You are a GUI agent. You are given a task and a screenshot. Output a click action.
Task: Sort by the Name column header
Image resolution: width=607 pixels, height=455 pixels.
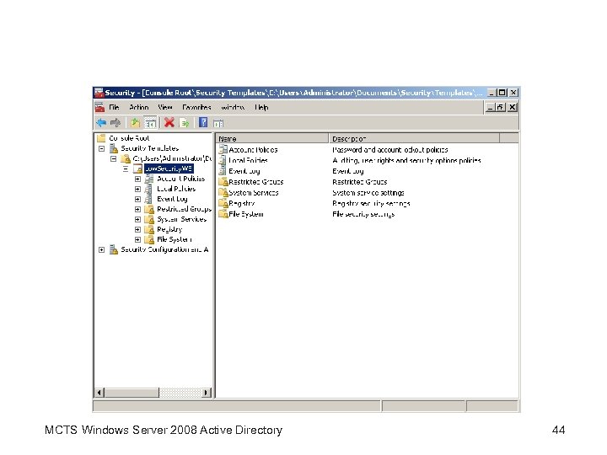click(x=272, y=138)
